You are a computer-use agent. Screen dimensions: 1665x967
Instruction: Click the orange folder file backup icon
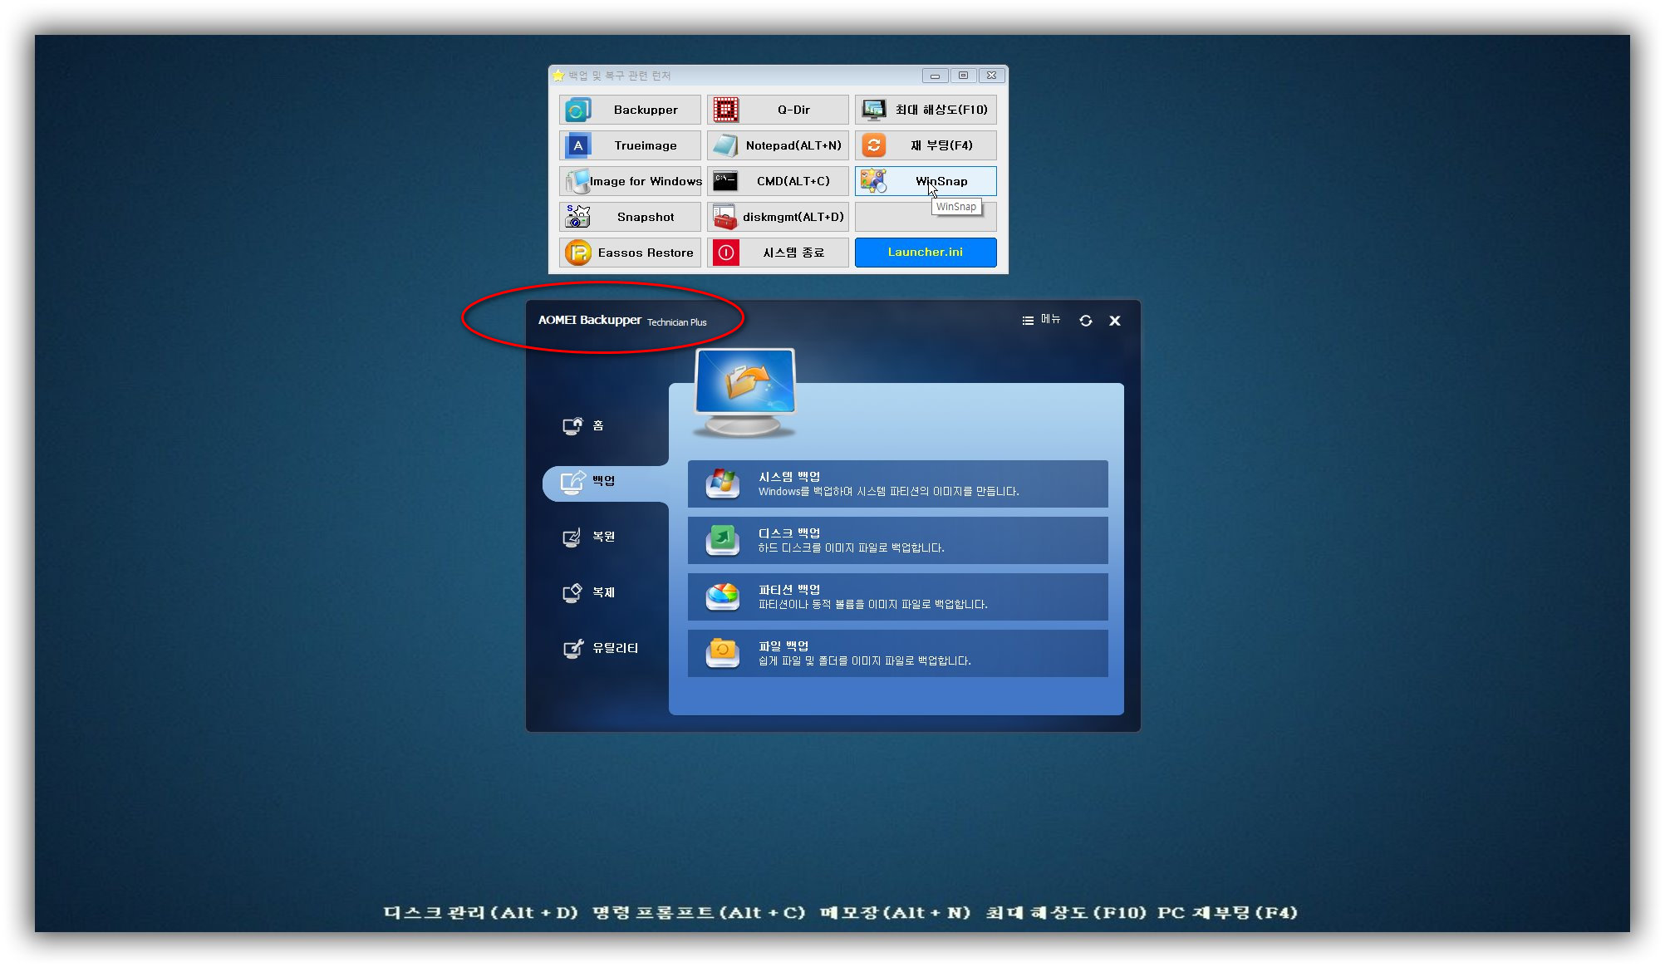pyautogui.click(x=723, y=653)
